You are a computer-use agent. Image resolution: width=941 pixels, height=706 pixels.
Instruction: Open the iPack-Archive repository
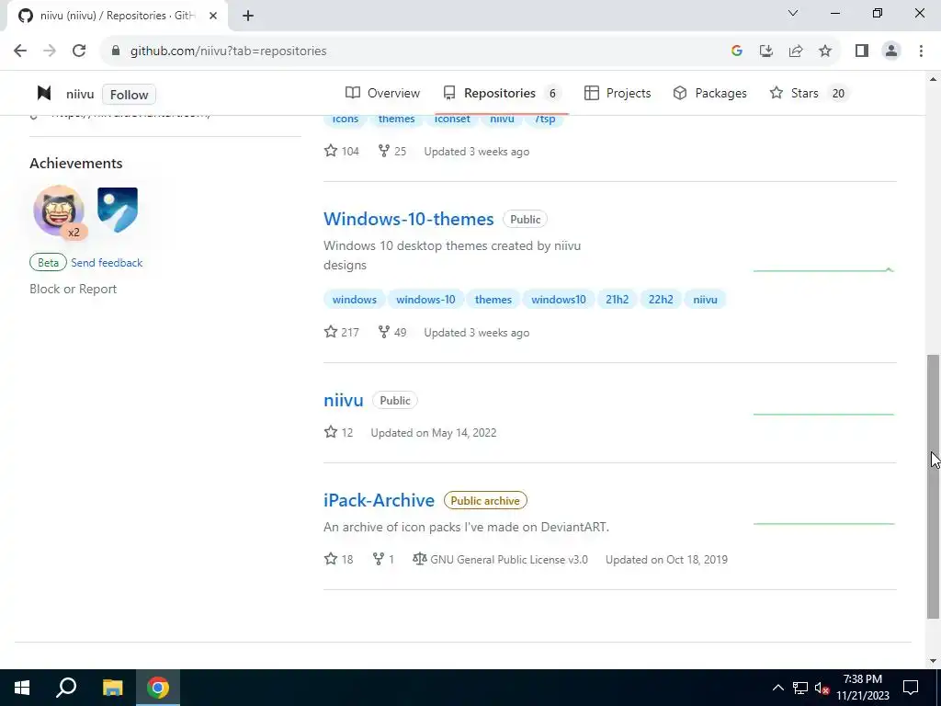379,500
